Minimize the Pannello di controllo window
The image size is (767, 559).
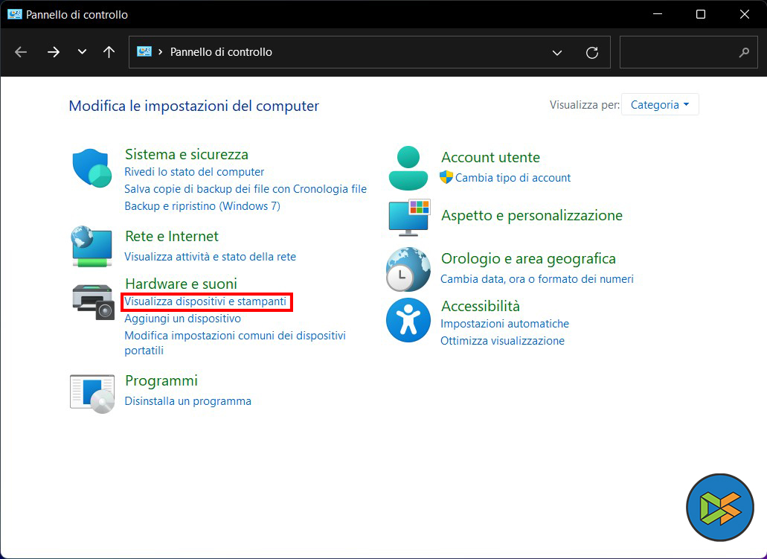pyautogui.click(x=658, y=14)
